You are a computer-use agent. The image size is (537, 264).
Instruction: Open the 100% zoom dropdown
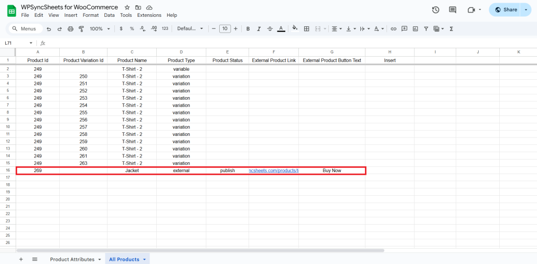coord(100,29)
